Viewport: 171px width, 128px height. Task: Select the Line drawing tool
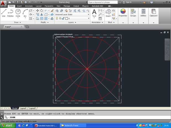click(4, 13)
